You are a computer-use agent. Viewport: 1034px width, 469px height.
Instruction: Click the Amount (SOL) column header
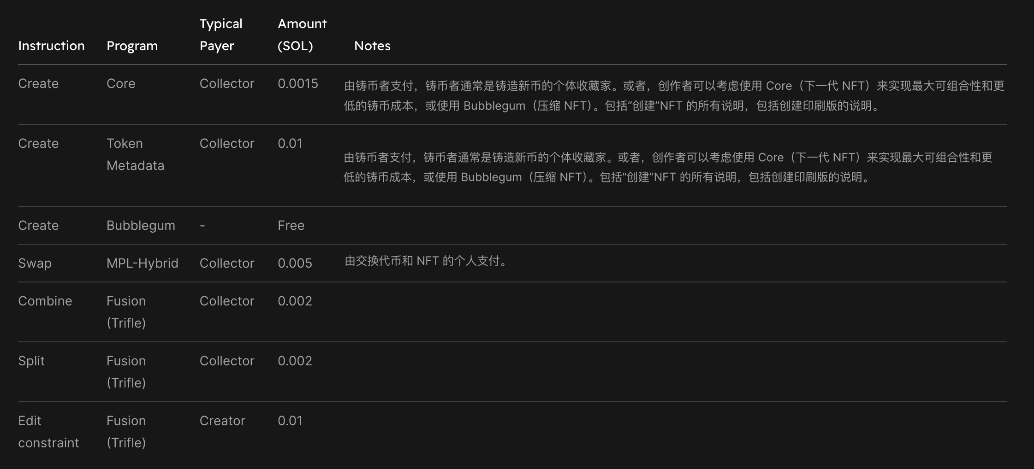click(302, 35)
